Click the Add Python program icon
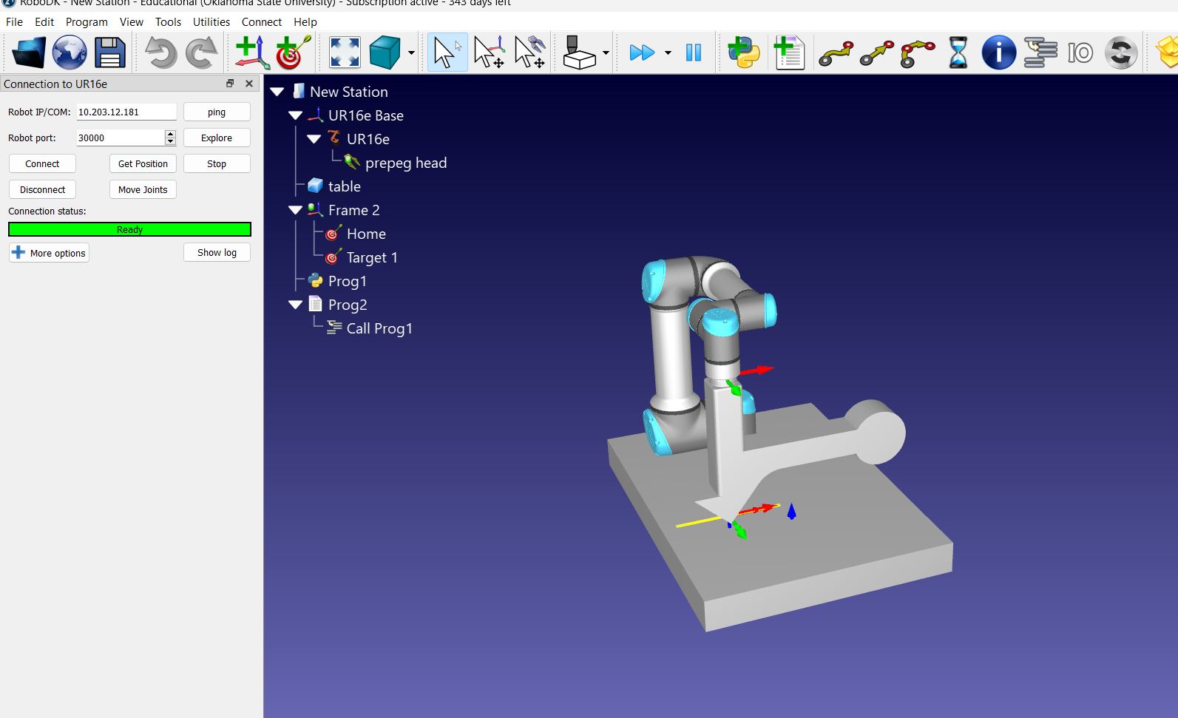 (x=743, y=53)
